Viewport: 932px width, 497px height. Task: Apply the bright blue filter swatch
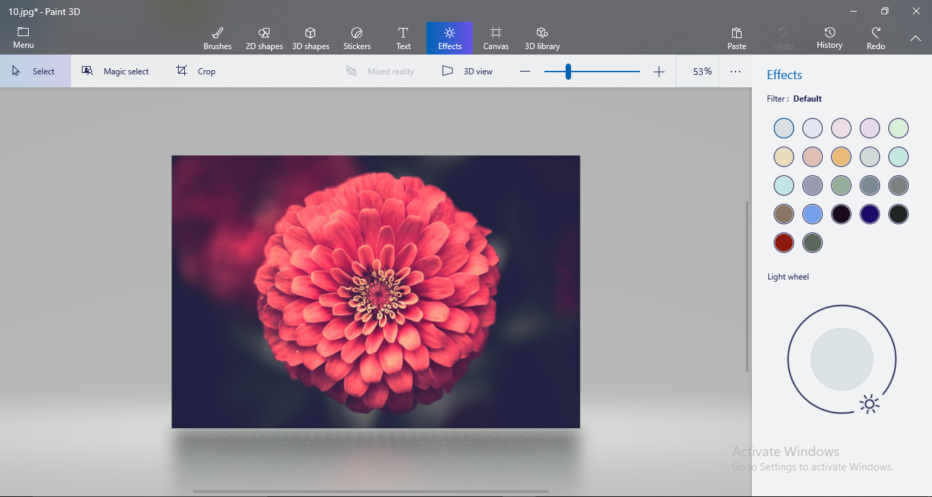tap(813, 214)
